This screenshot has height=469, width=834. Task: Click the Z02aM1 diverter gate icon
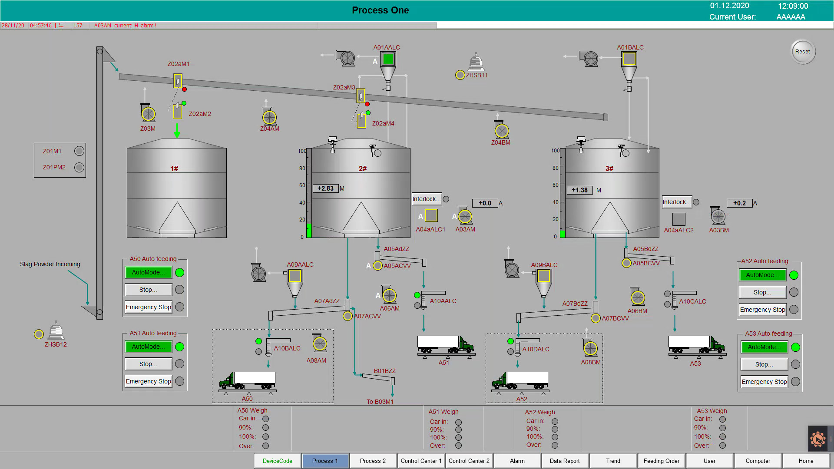178,81
